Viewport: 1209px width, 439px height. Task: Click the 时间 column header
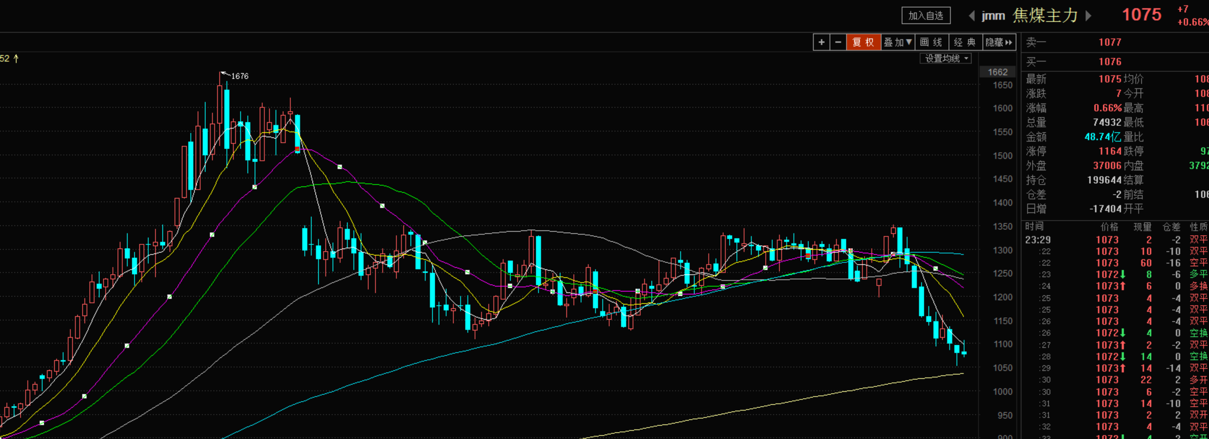tap(1034, 226)
